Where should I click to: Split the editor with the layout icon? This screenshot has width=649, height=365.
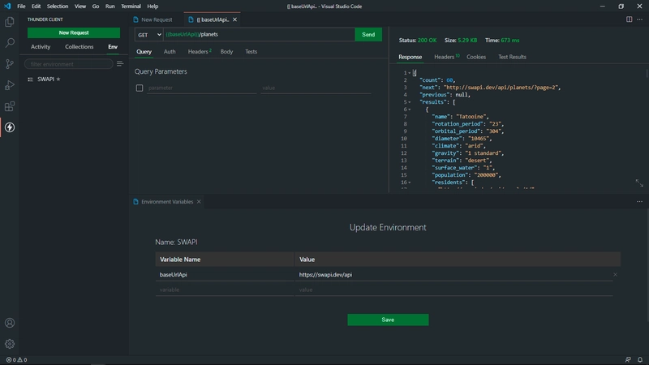(630, 19)
